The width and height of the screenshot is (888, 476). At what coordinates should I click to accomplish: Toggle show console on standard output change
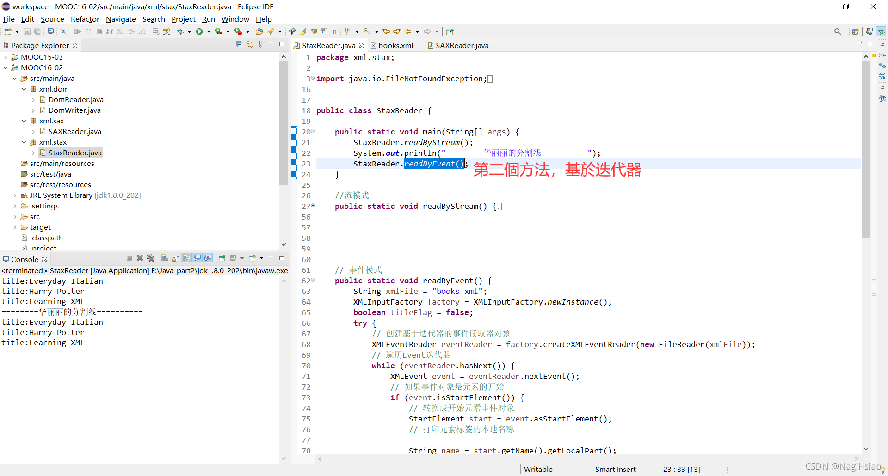point(197,258)
